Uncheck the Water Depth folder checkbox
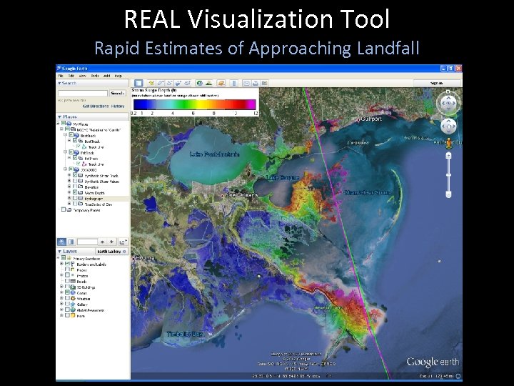This screenshot has height=386, width=514. coord(75,192)
